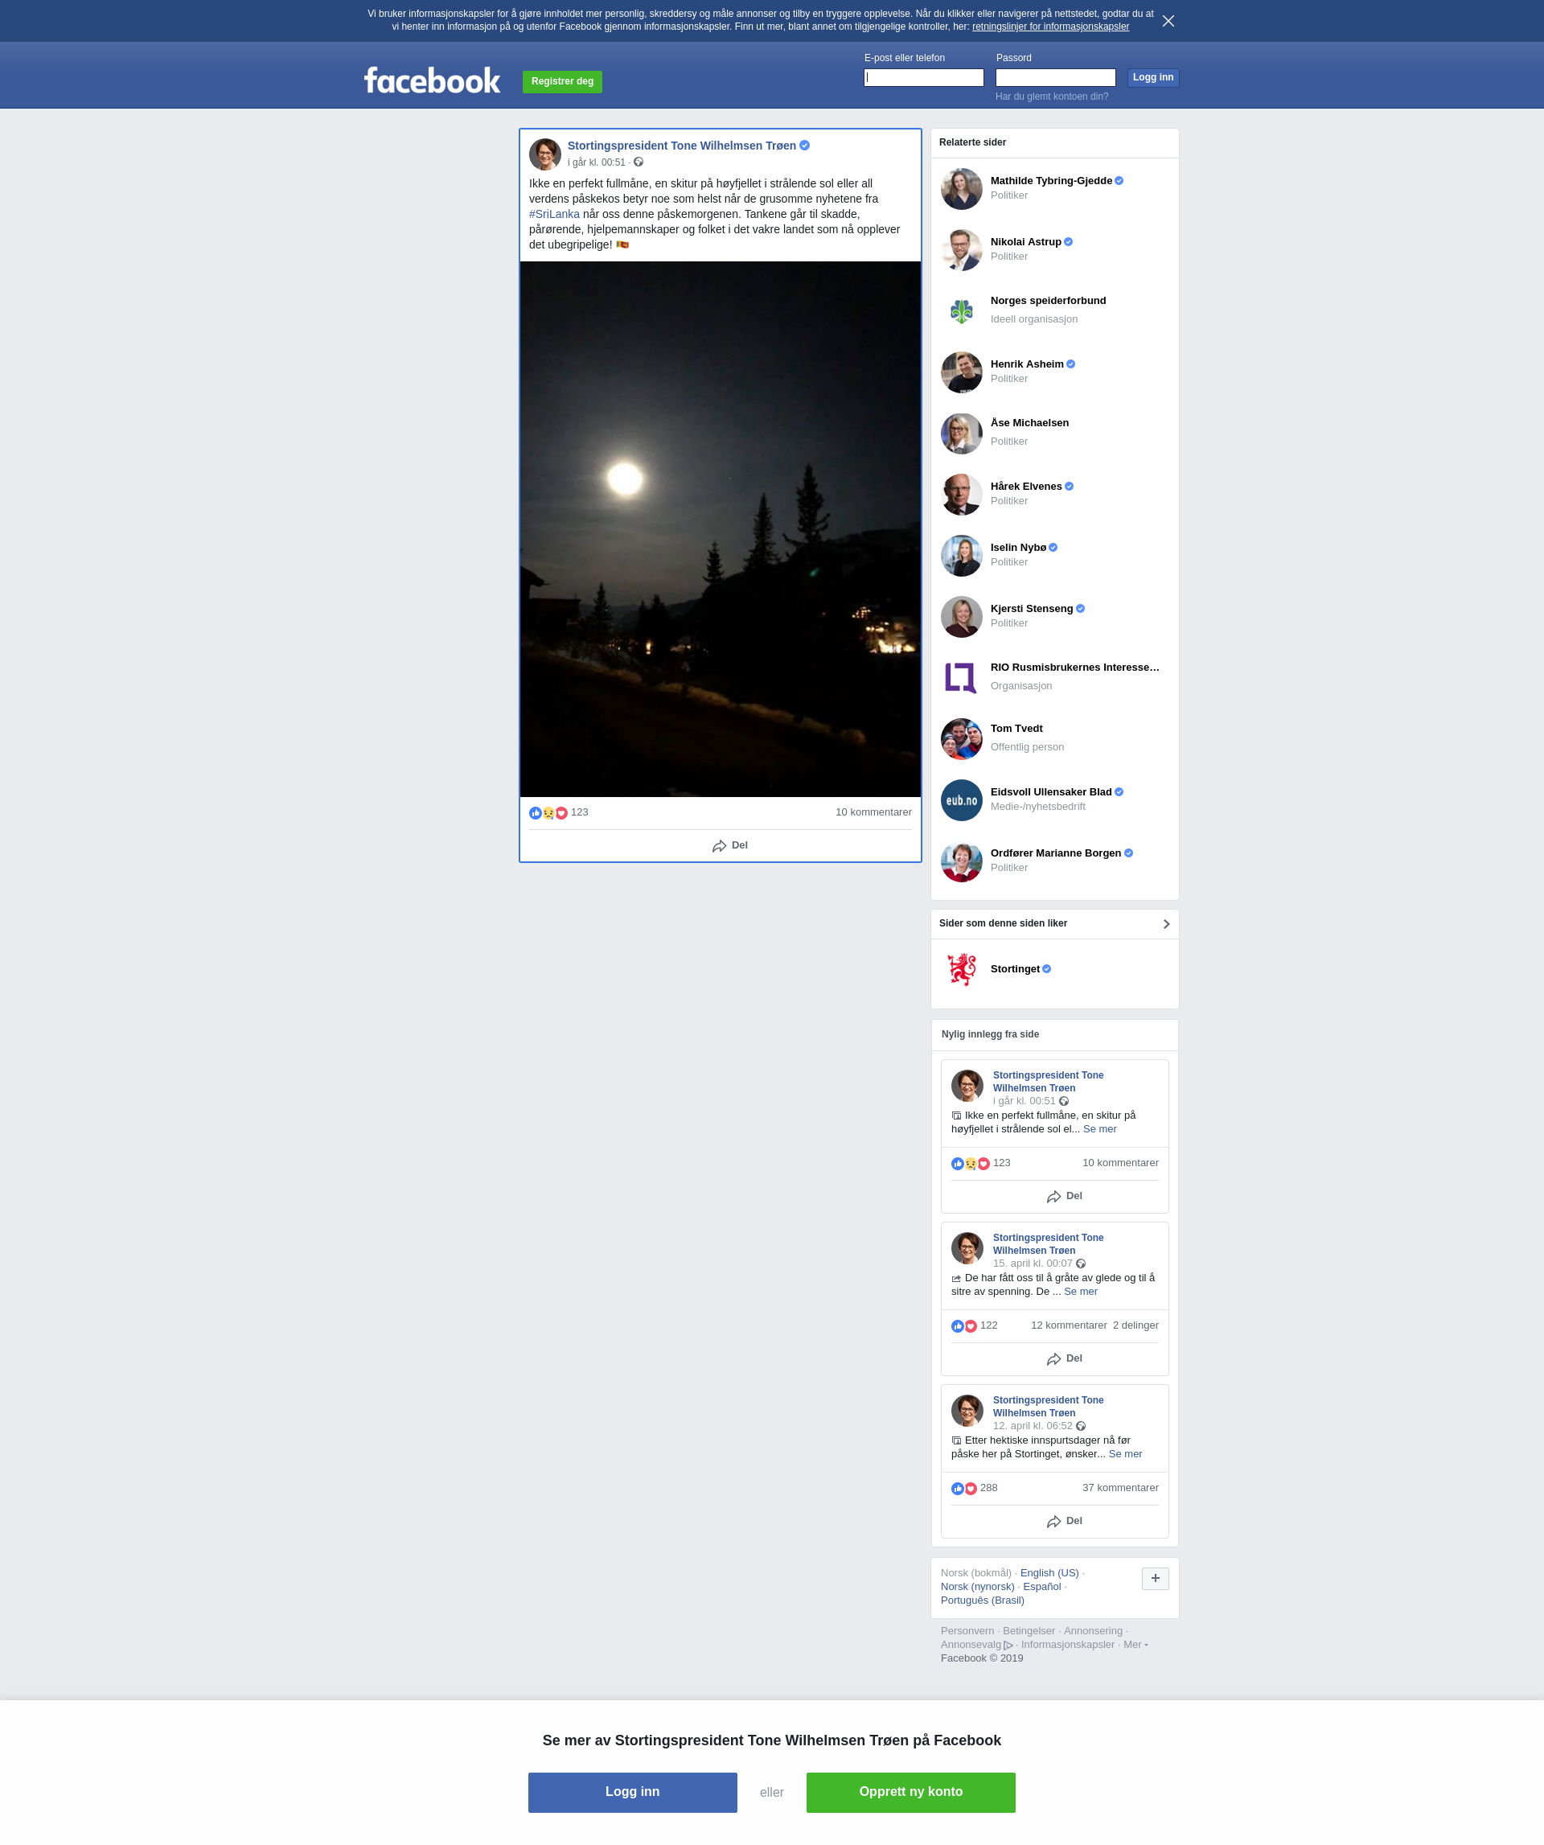Click Norges speiderforbund page logo
The width and height of the screenshot is (1544, 1845).
tap(961, 311)
